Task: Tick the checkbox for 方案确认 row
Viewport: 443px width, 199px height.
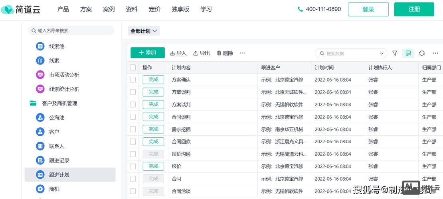Action: point(133,80)
